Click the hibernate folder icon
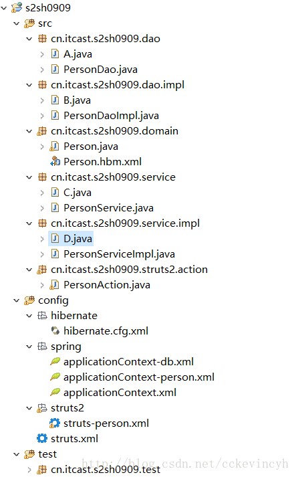 (x=42, y=316)
